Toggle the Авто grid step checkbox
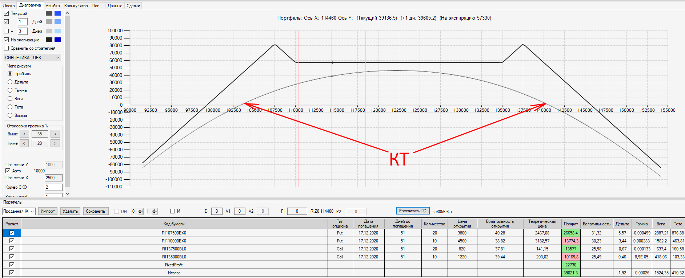The image size is (685, 278). pos(8,171)
